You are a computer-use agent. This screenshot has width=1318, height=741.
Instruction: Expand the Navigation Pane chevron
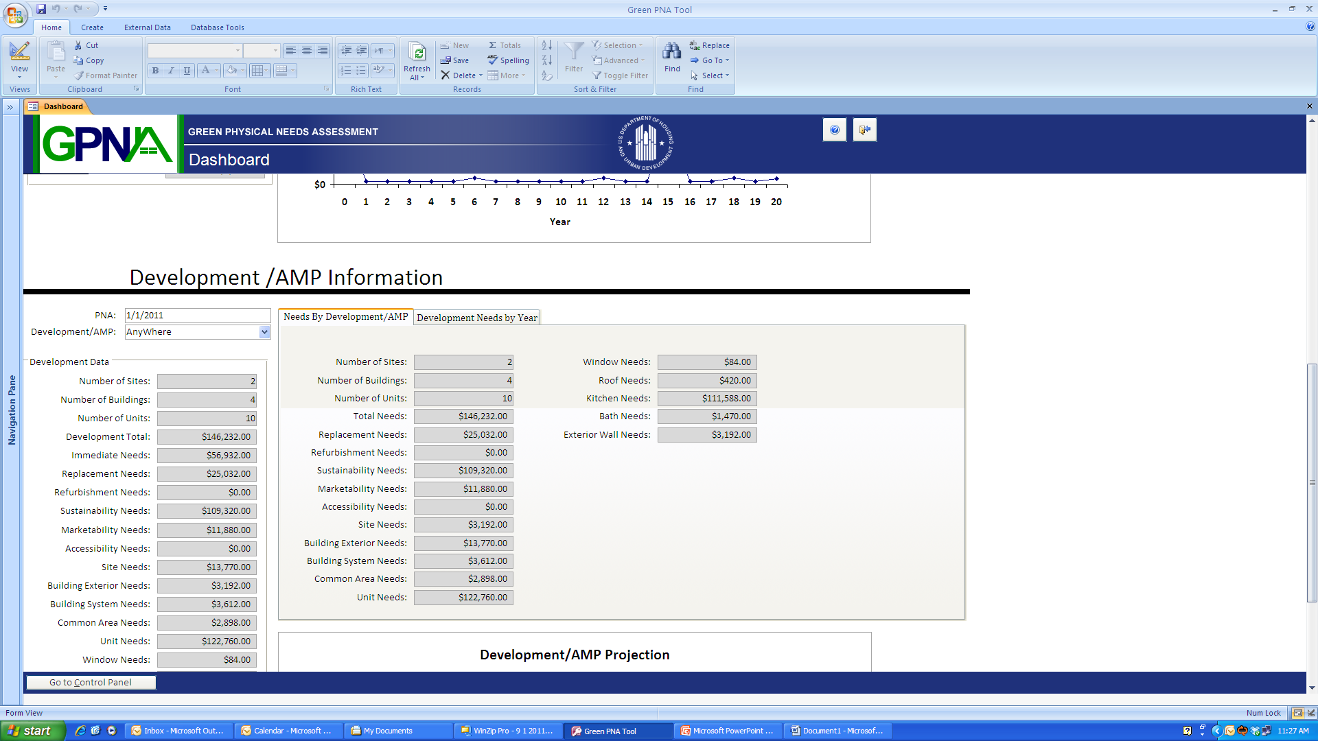click(x=10, y=107)
